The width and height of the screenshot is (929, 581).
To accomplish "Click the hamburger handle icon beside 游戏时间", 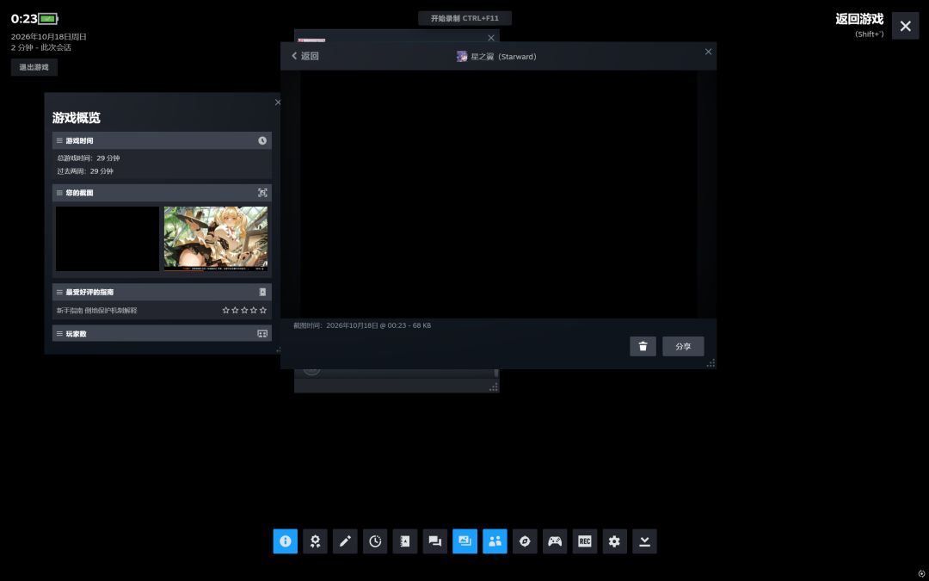I will (59, 140).
